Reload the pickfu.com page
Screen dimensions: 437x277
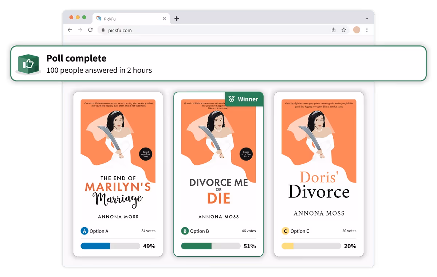90,30
